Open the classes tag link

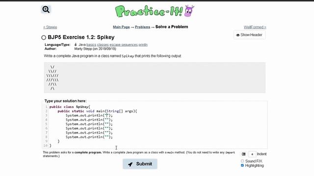(x=103, y=44)
